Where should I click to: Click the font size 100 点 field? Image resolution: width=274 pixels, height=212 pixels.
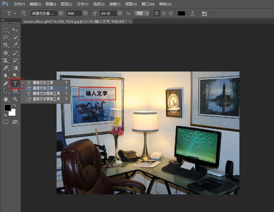pyautogui.click(x=108, y=13)
